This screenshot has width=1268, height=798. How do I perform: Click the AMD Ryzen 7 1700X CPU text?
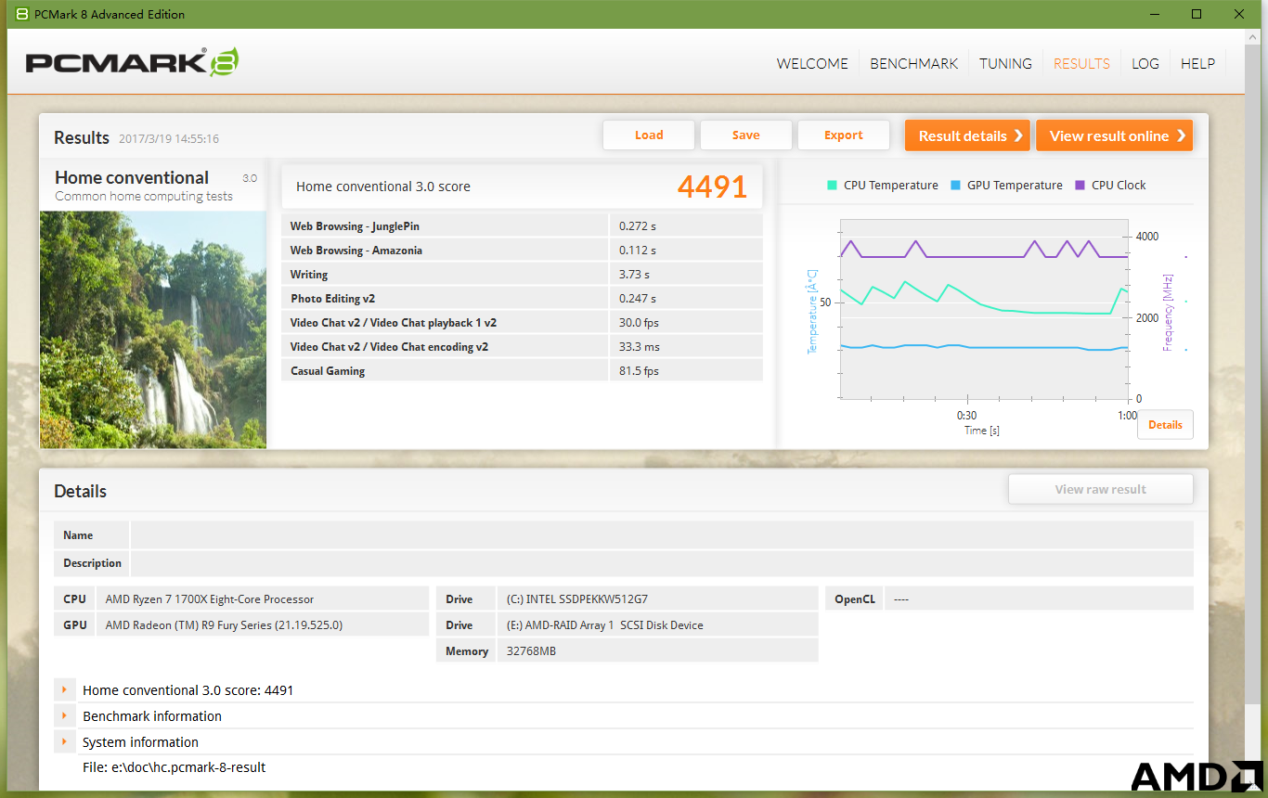point(210,599)
